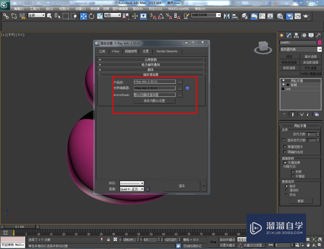Click the Render Production teapot icon

pos(306,16)
